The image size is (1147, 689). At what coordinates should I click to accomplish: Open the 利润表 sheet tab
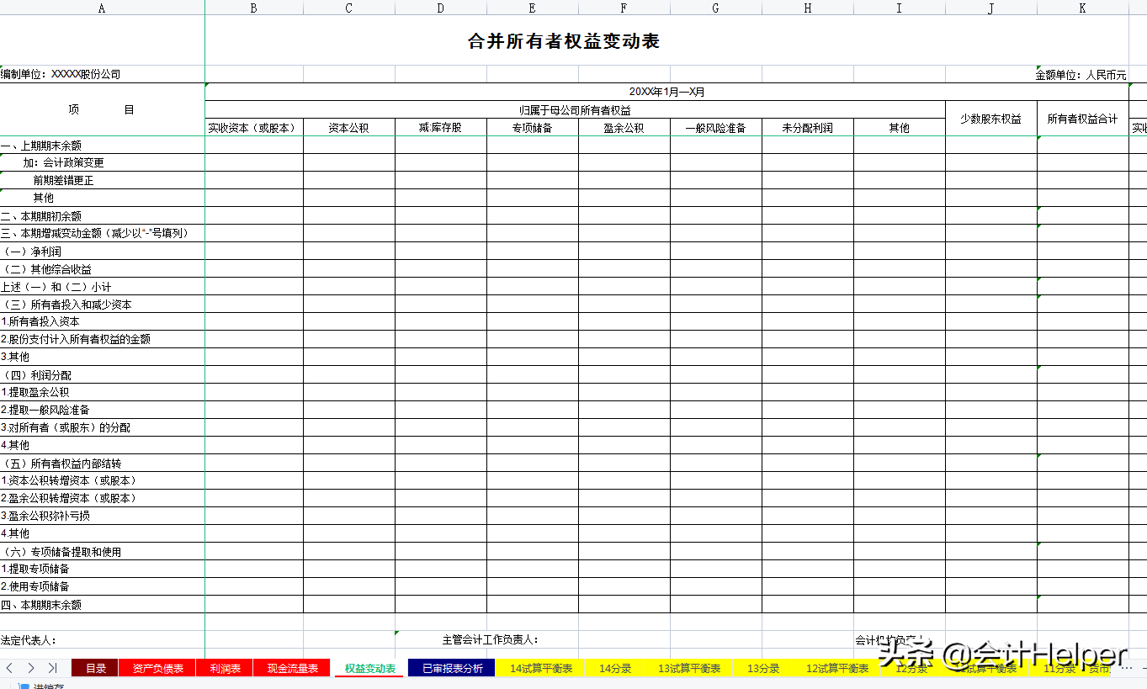tap(224, 667)
